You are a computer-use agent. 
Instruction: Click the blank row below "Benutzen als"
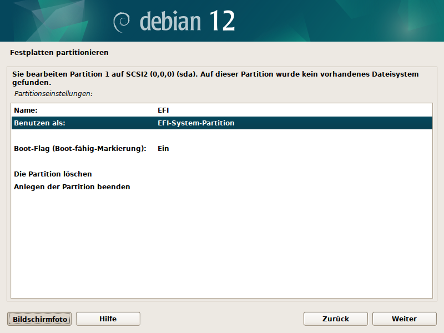tap(222, 136)
